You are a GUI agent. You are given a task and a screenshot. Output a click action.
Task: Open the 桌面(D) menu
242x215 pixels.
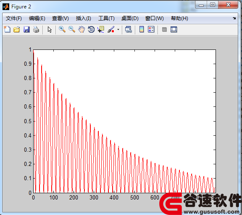point(130,18)
